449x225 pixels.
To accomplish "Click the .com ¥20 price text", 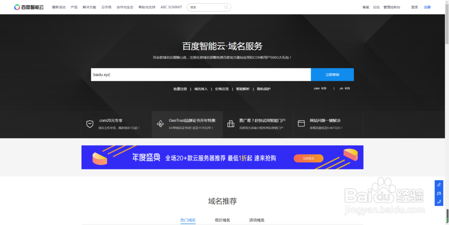I will pyautogui.click(x=320, y=88).
